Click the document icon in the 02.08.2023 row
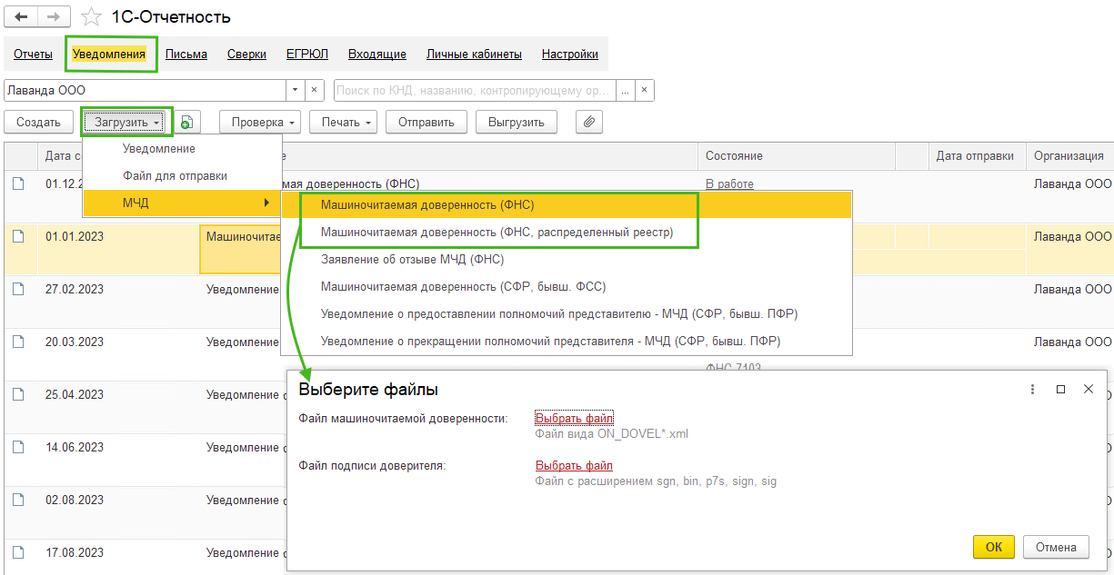The width and height of the screenshot is (1114, 575). [18, 500]
